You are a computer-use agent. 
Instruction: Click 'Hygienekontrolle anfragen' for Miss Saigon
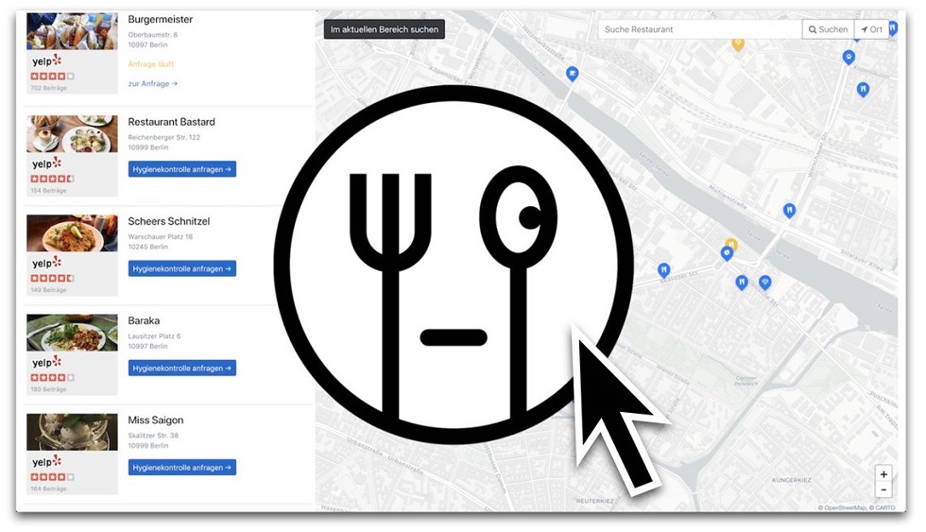[181, 467]
